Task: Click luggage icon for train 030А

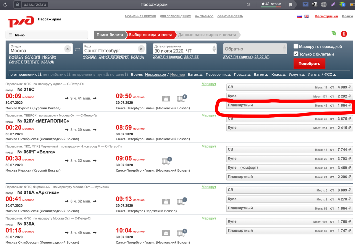Action: tap(166, 234)
